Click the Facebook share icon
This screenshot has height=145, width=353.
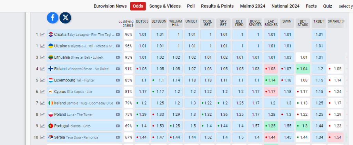(x=52, y=18)
